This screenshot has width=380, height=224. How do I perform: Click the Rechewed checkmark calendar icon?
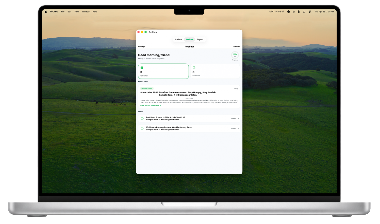[194, 68]
